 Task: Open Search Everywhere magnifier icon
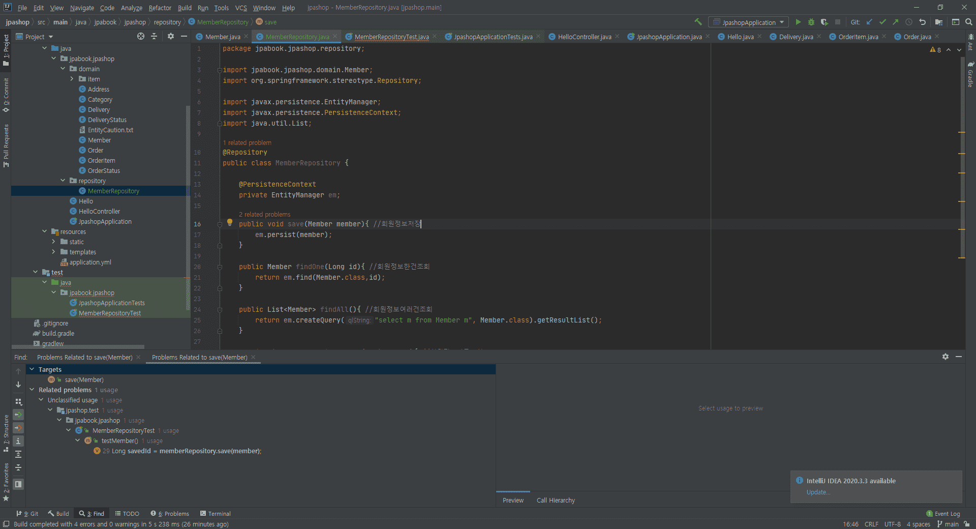(x=969, y=22)
